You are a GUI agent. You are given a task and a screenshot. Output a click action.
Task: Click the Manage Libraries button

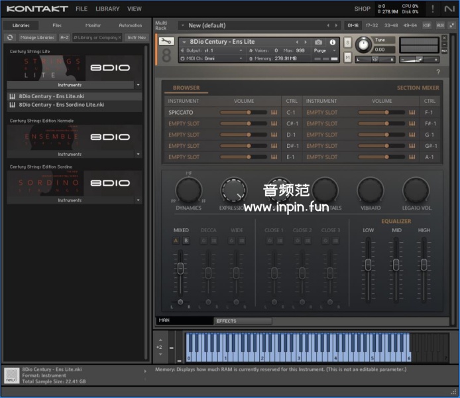click(37, 38)
